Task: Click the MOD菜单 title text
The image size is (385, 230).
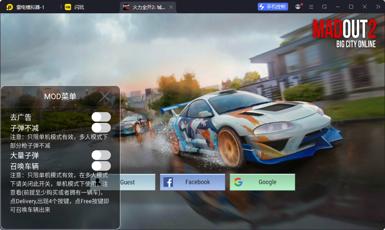Action: coord(60,97)
